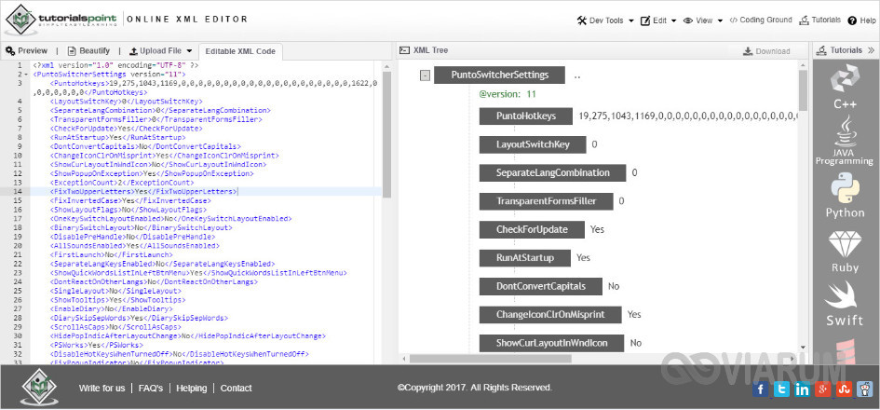This screenshot has height=410, width=880.
Task: Open Tutorials link in top bar
Action: coord(820,20)
